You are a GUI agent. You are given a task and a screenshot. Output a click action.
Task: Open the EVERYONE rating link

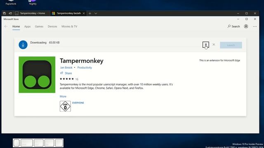[78, 103]
